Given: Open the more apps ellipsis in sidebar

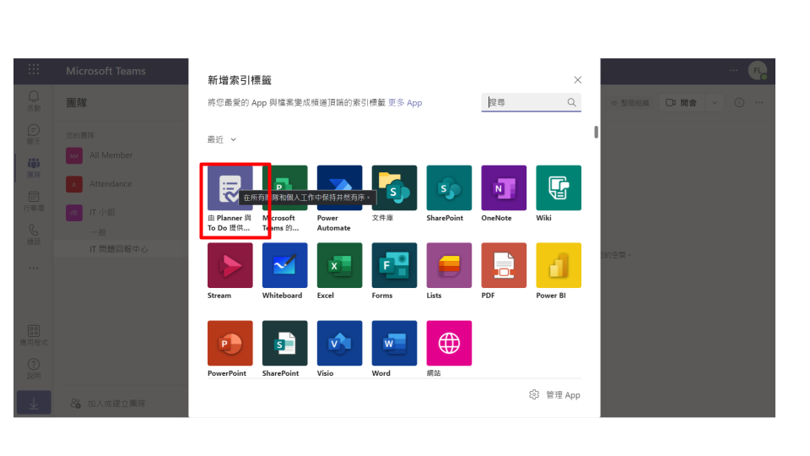Looking at the screenshot, I should tap(34, 268).
